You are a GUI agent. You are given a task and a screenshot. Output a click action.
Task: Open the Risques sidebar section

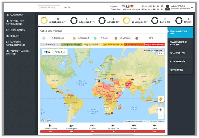pos(13,36)
